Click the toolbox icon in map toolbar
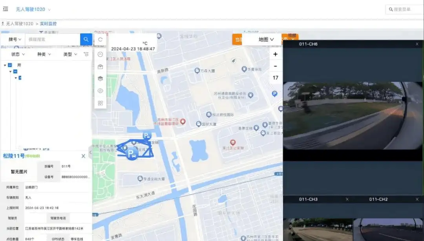This screenshot has width=424, height=241. tap(101, 67)
